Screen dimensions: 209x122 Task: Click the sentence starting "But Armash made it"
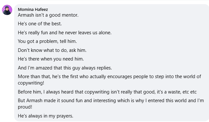click(111, 104)
